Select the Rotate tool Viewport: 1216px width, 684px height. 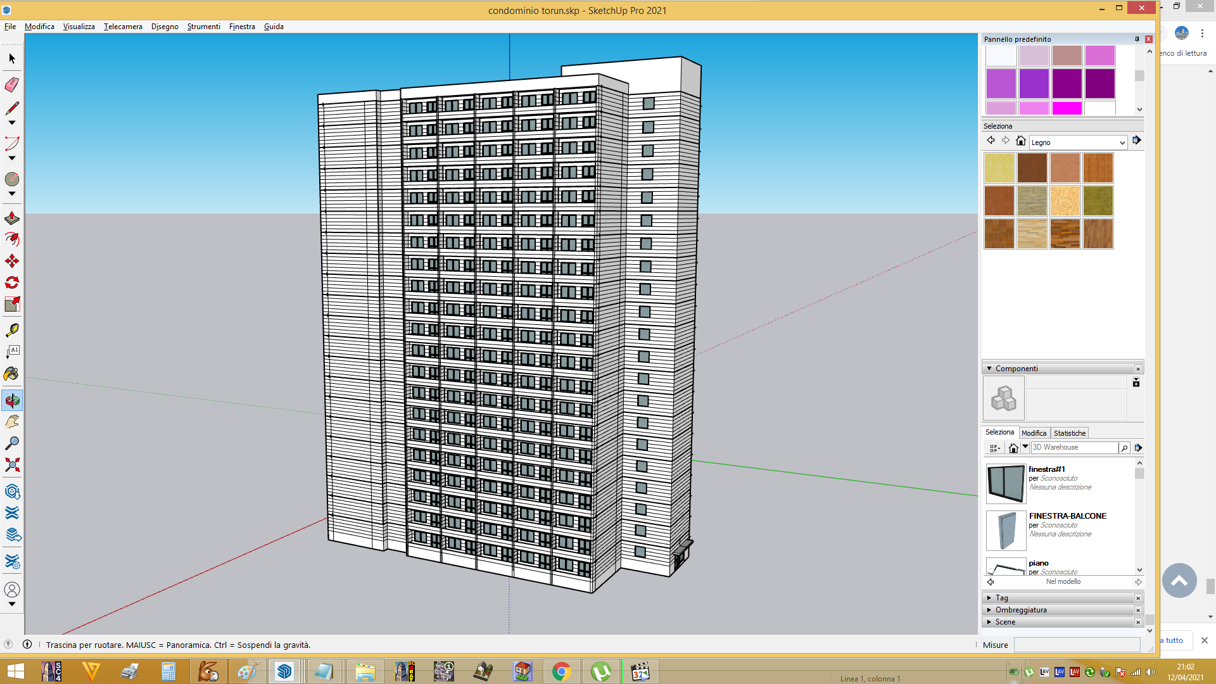[12, 282]
